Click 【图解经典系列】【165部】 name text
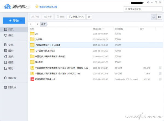The width and height of the screenshot is (164, 121). [48, 45]
